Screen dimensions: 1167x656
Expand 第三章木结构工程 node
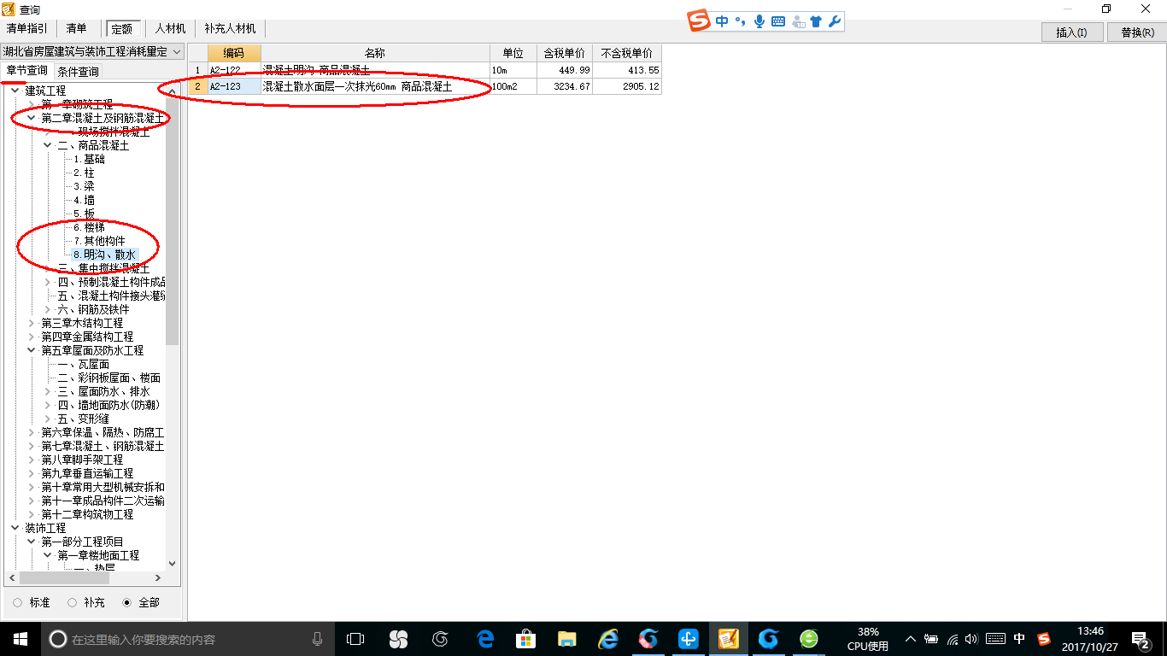click(x=32, y=323)
